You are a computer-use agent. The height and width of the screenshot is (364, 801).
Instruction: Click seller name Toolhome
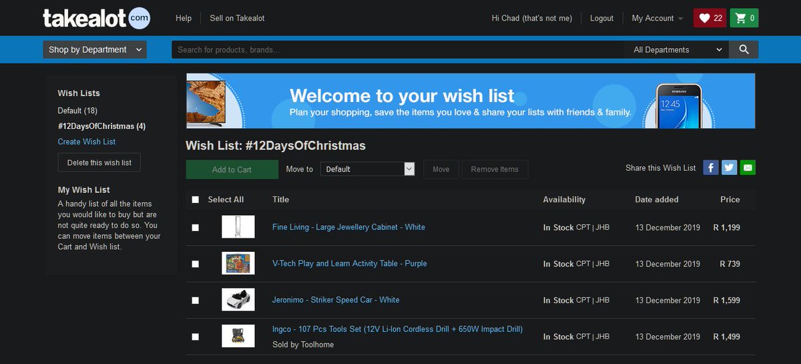(317, 345)
